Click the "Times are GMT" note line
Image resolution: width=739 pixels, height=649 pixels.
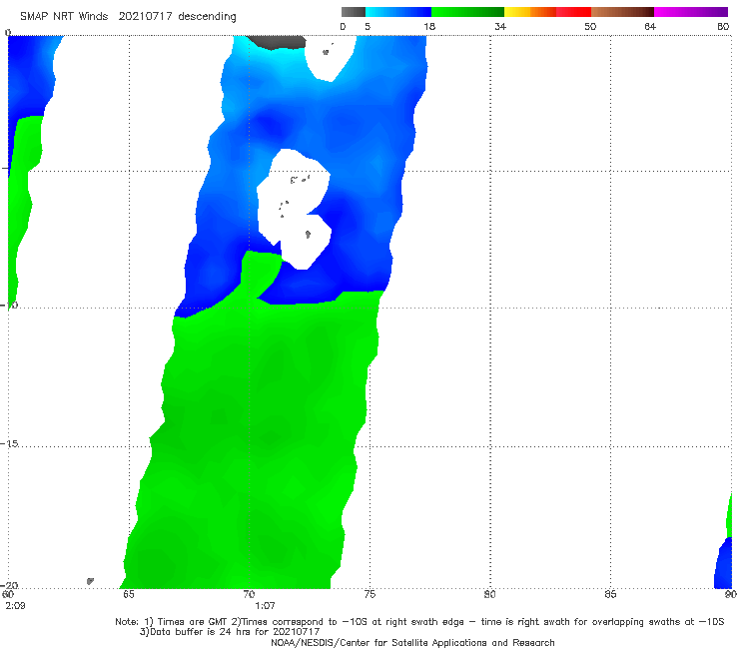point(419,622)
